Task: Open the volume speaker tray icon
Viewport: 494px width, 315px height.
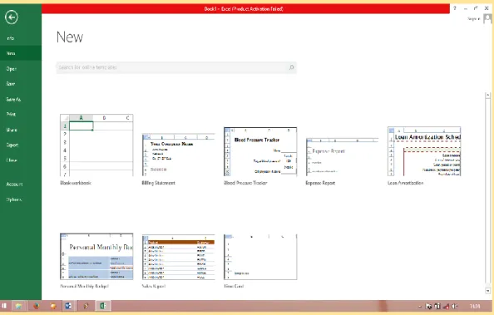Action: click(x=455, y=306)
